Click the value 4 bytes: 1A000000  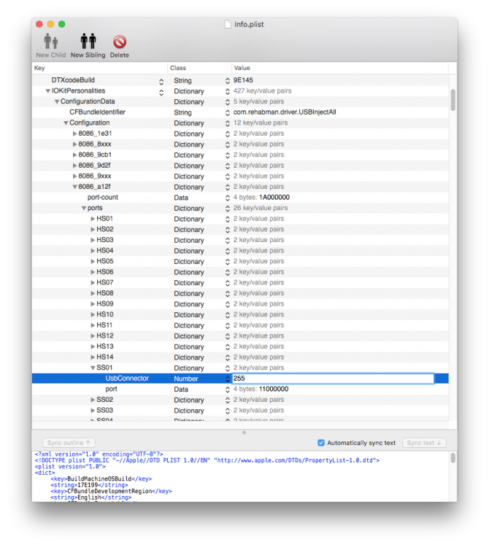tap(261, 198)
